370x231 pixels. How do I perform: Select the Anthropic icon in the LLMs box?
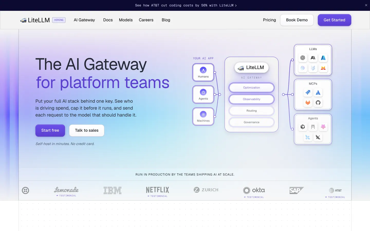click(x=313, y=58)
